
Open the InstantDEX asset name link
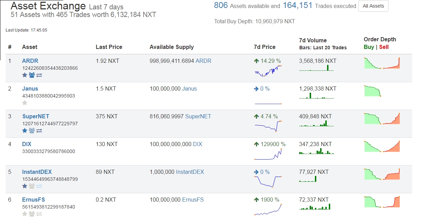coord(37,172)
